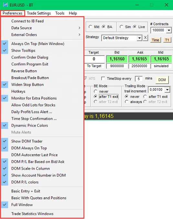Viewport: 173px width, 219px height.
Task: Expand the External Orders submenu arrow
Action: tap(79, 35)
